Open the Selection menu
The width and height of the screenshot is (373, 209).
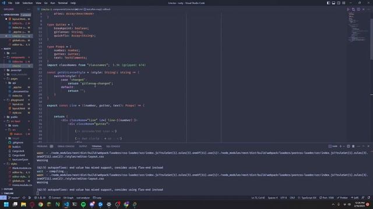(x=27, y=3)
